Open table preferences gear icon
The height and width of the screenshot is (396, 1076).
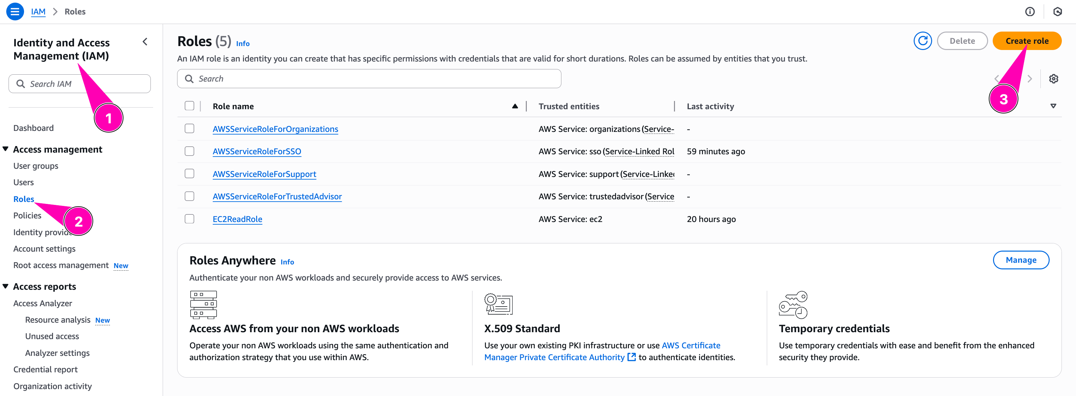[1053, 79]
